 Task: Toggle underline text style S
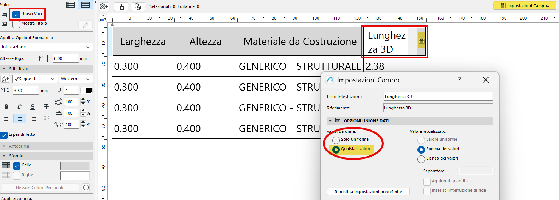click(x=33, y=107)
